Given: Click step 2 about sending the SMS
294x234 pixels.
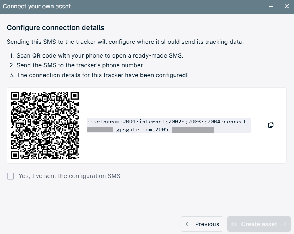Looking at the screenshot, I should coord(77,65).
